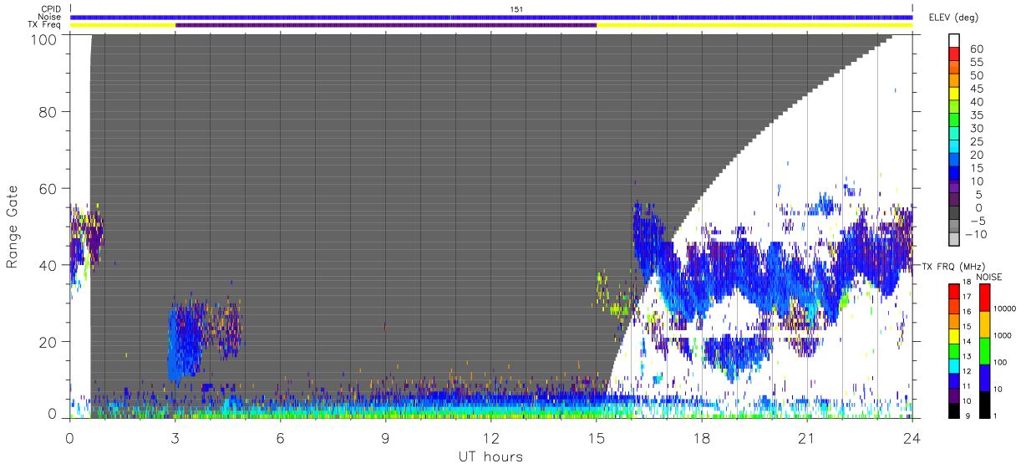
Task: Pick the blue 10–100 NOISE colorbar segment
Action: pos(984,376)
